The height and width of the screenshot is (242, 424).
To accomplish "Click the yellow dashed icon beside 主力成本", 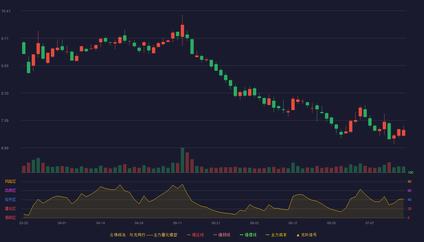I will click(268, 235).
